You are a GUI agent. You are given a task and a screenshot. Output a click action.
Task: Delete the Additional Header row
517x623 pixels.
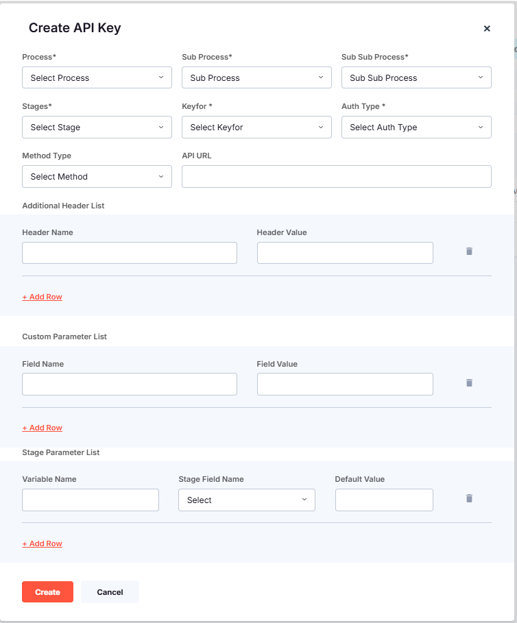(x=469, y=252)
